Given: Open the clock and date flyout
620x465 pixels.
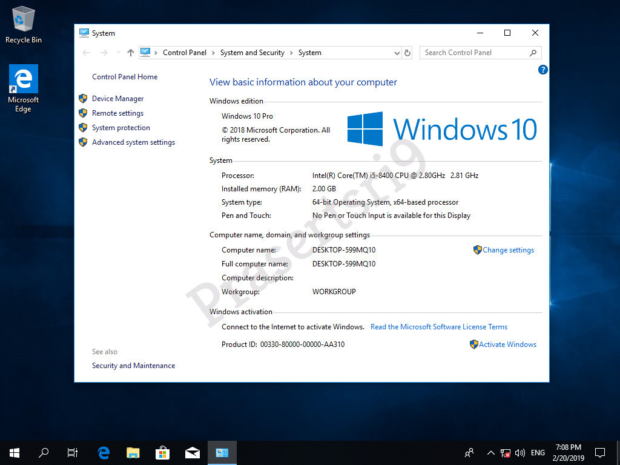Looking at the screenshot, I should [x=568, y=453].
